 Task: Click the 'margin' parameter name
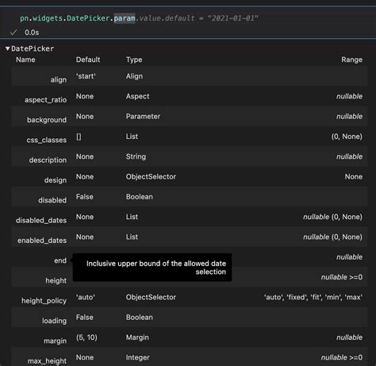[56, 341]
